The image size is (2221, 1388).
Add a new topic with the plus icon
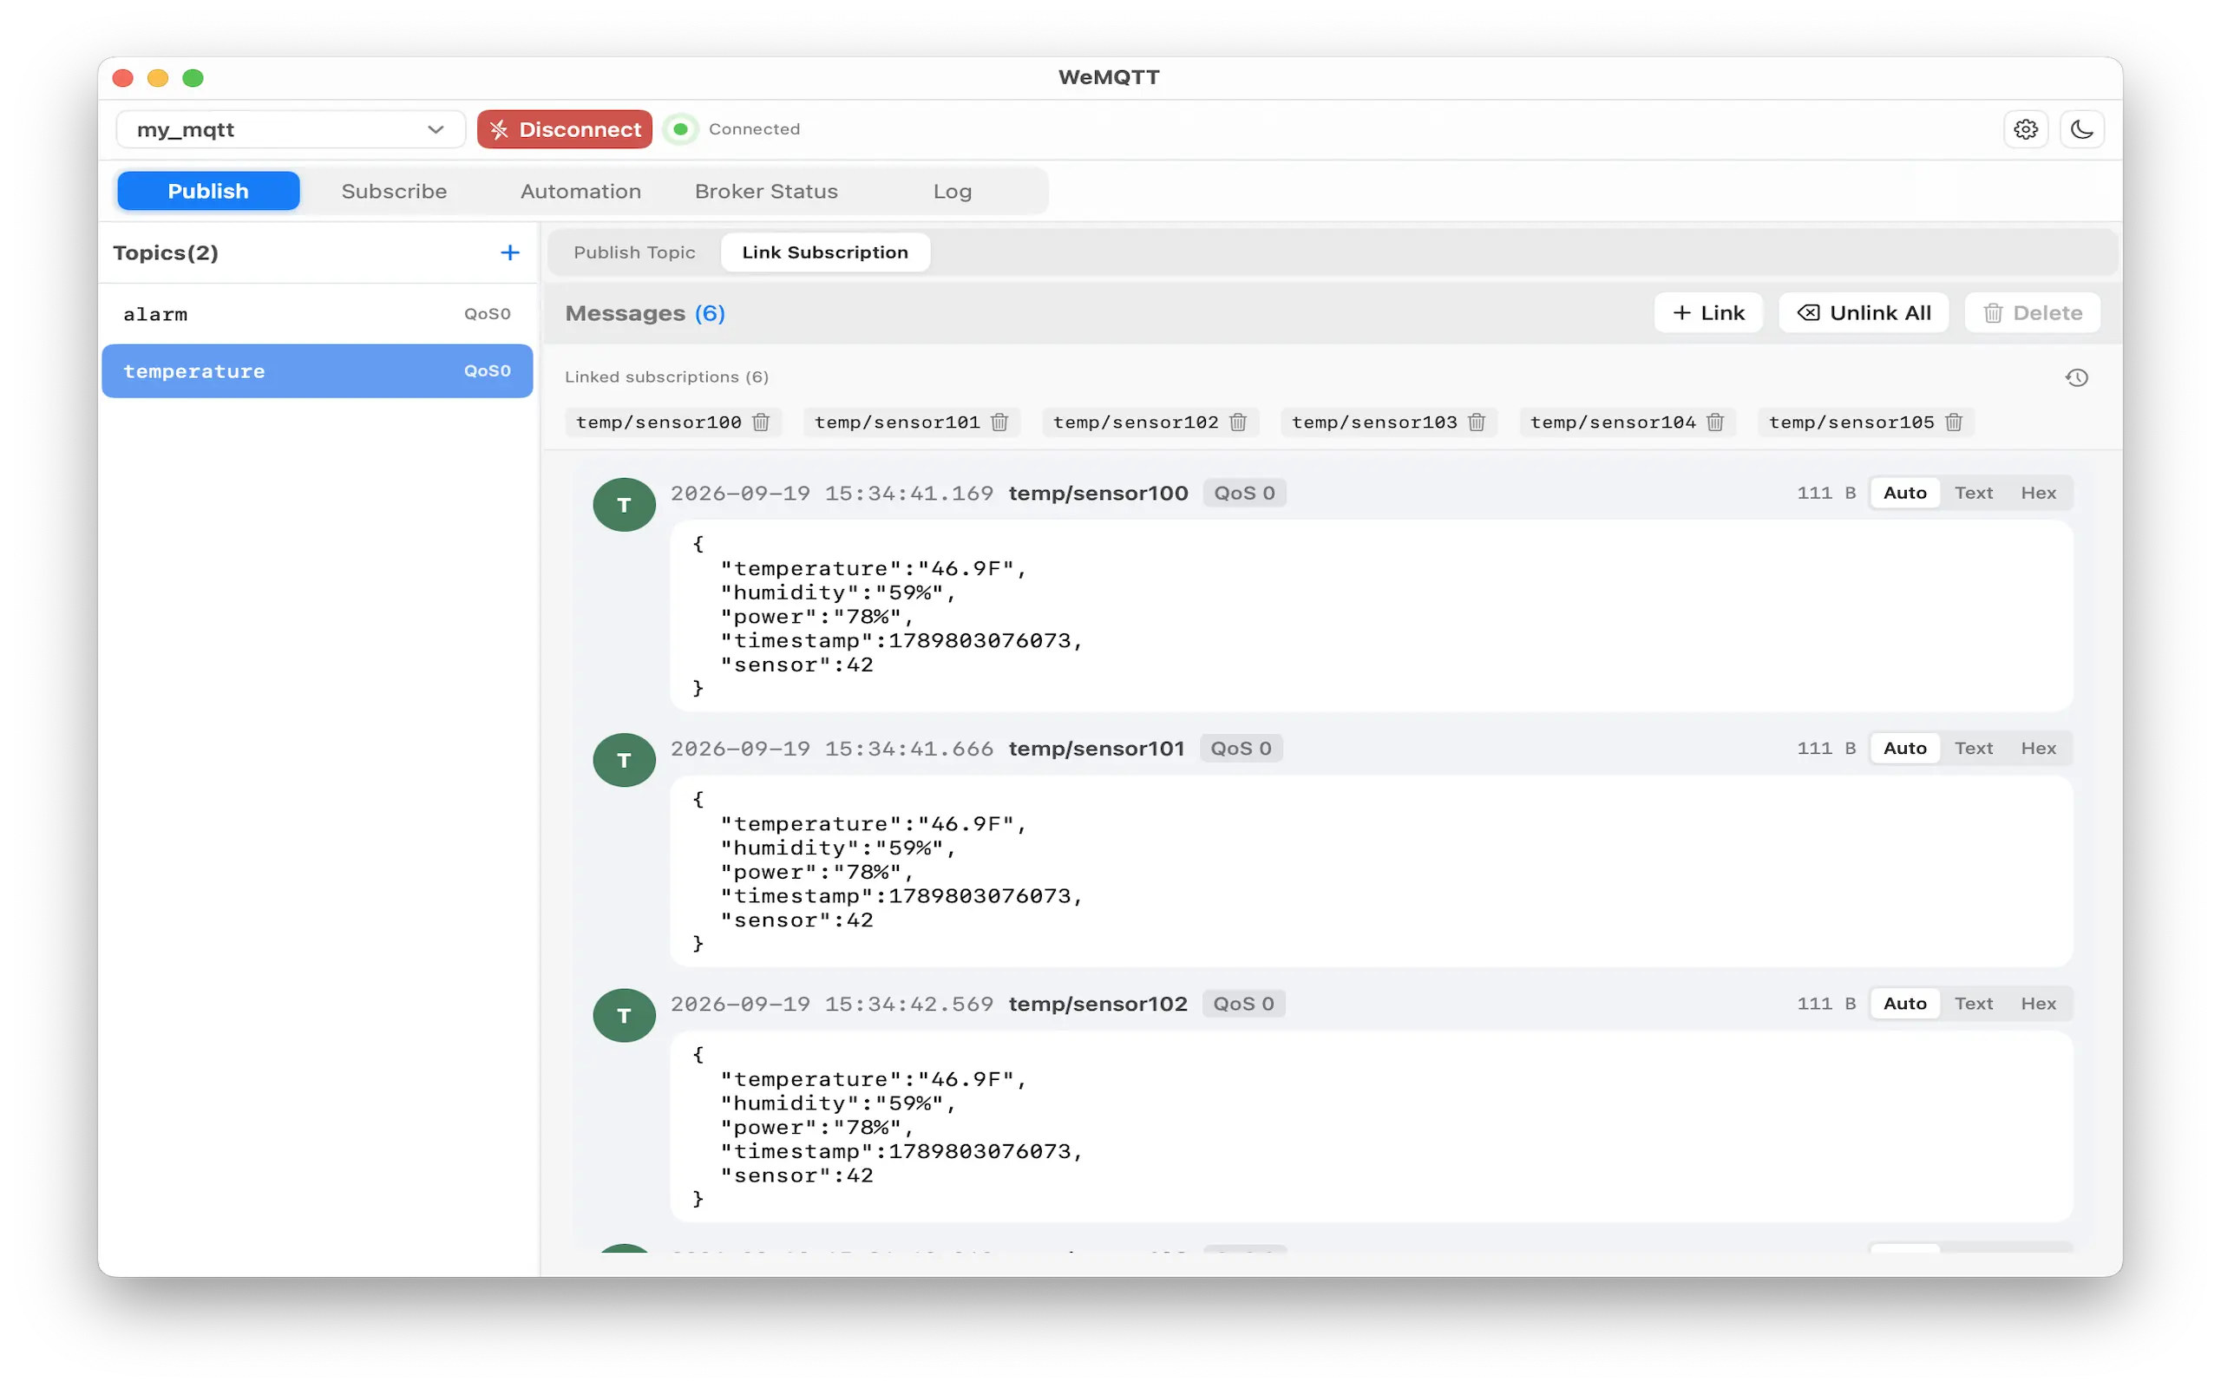click(509, 252)
